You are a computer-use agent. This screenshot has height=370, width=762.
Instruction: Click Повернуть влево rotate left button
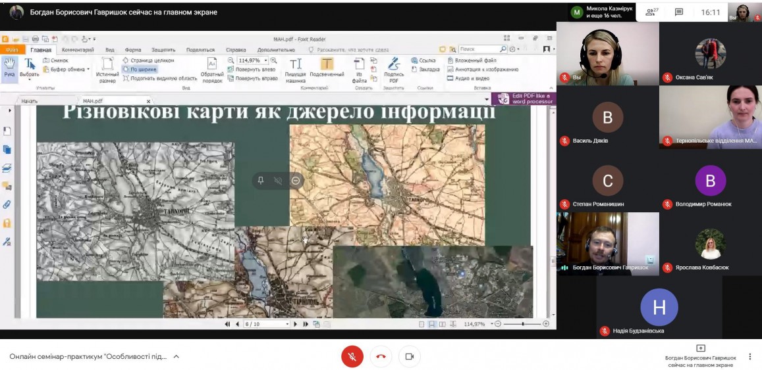click(x=255, y=69)
